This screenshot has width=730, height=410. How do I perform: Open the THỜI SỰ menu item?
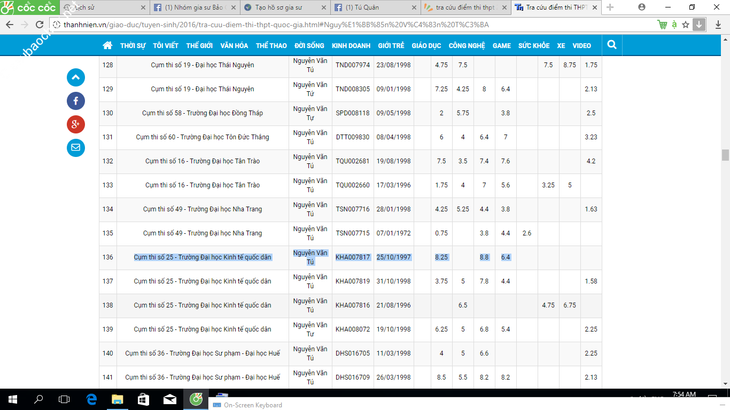[x=133, y=46]
